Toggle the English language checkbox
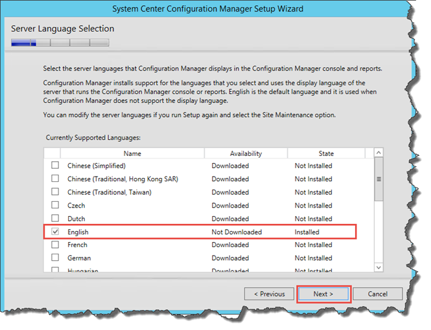Image resolution: width=431 pixels, height=330 pixels. 55,232
